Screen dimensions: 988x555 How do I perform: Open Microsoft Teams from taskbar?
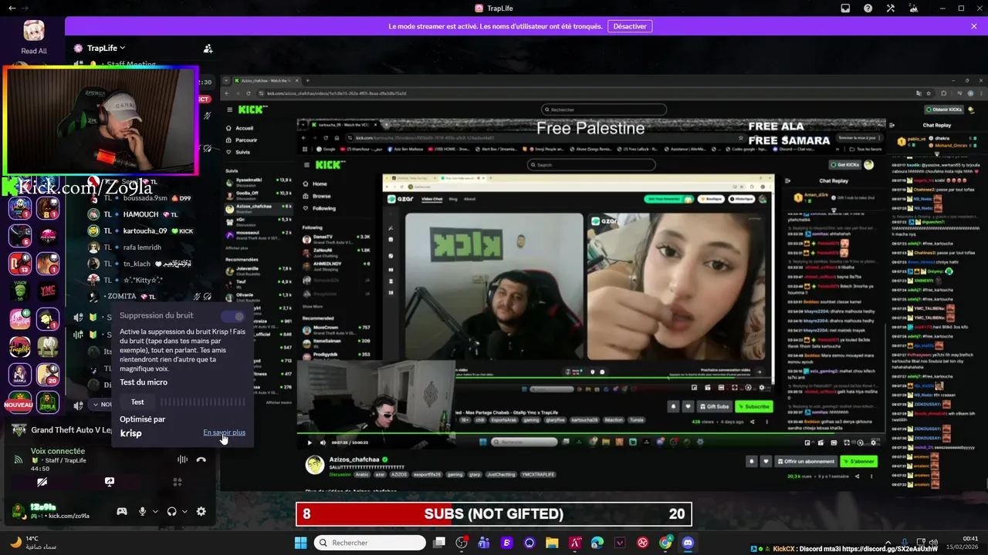[x=484, y=543]
